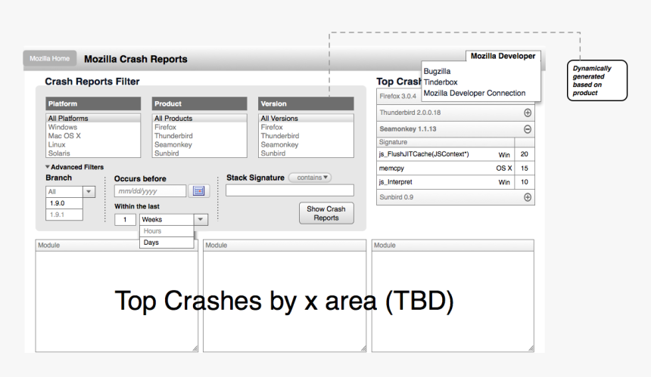
Task: Choose branch 1.9.1 from dropdown list
Action: [x=64, y=215]
